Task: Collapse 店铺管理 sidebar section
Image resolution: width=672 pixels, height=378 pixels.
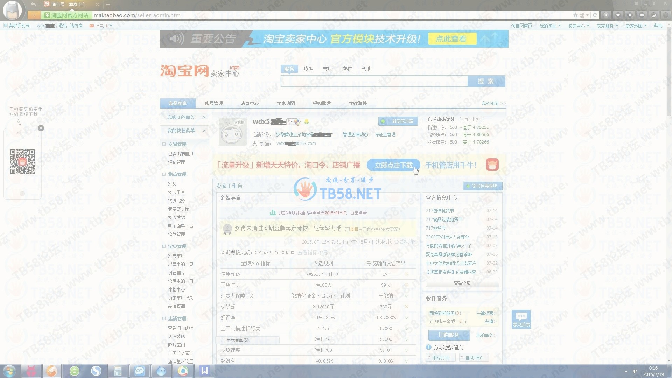Action: [x=164, y=318]
